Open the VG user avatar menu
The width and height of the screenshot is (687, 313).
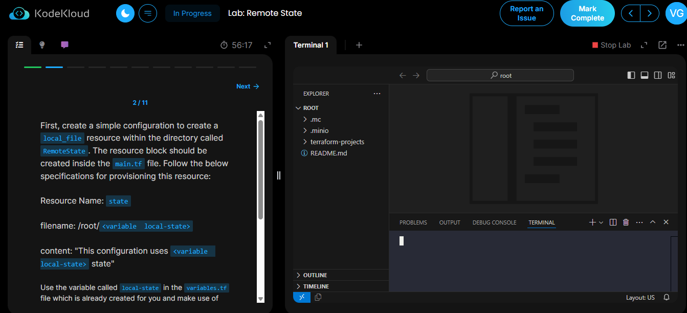(x=675, y=13)
